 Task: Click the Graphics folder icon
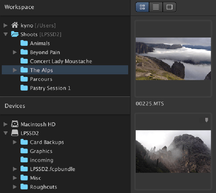point(24,151)
